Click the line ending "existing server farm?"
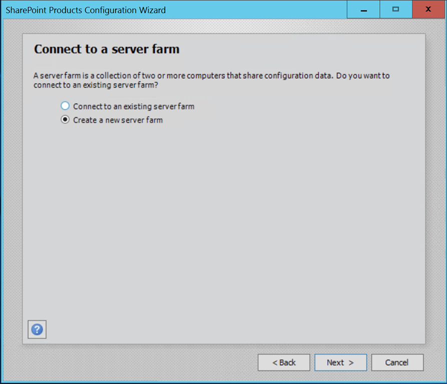 pyautogui.click(x=96, y=85)
